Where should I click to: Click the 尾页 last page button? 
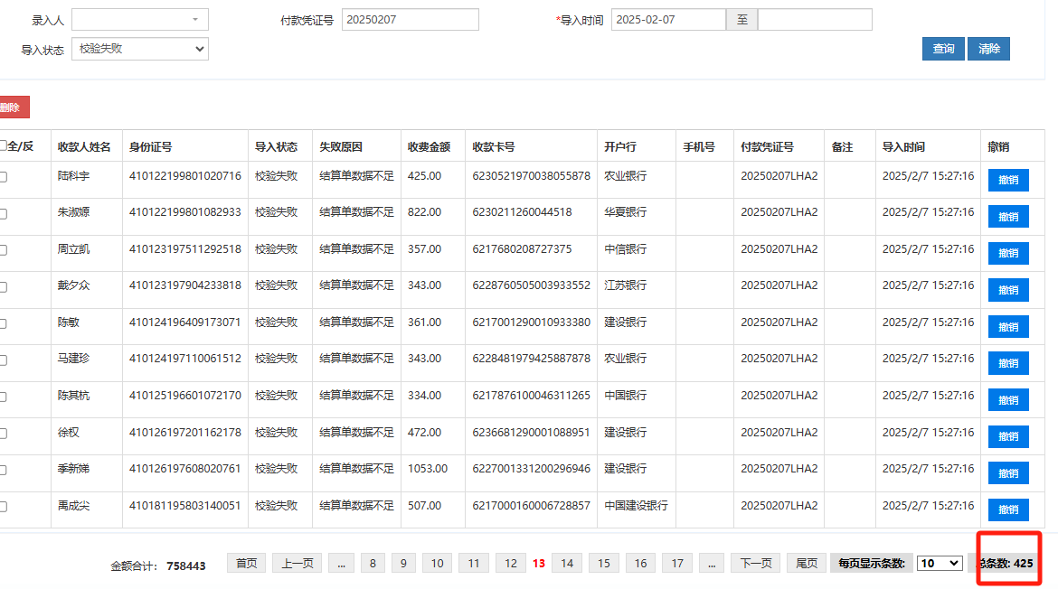(x=807, y=563)
